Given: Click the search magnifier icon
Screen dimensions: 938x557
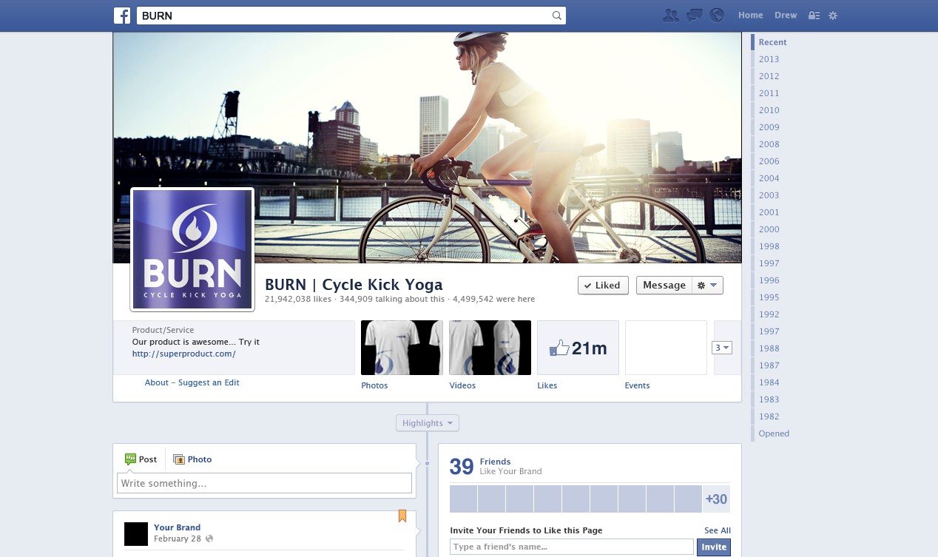Looking at the screenshot, I should point(557,16).
